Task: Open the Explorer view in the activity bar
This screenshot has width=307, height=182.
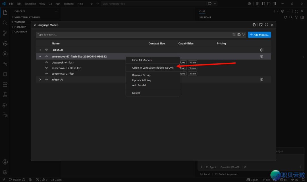Action: coord(5,13)
